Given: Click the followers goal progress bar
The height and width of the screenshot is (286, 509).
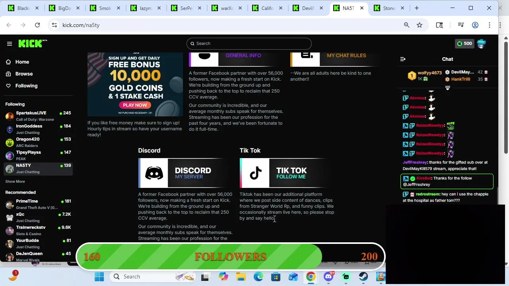Looking at the screenshot, I should (x=231, y=257).
